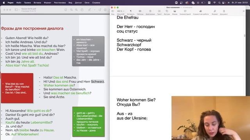Open the Файл menu
The height and width of the screenshot is (140, 250).
(x=19, y=3)
